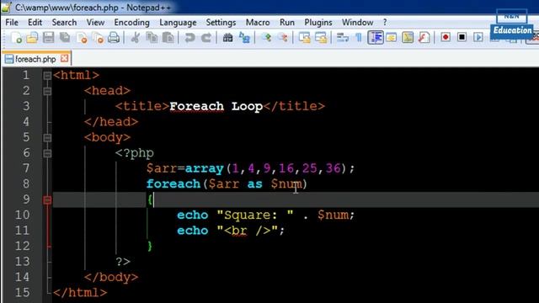This screenshot has width=539, height=303.
Task: Open the Encoding menu
Action: click(131, 23)
